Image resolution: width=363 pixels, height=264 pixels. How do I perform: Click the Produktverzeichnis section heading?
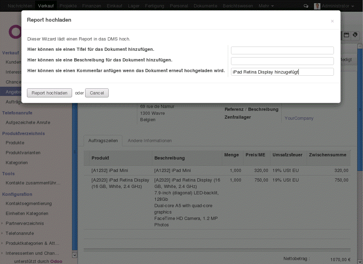(23, 134)
